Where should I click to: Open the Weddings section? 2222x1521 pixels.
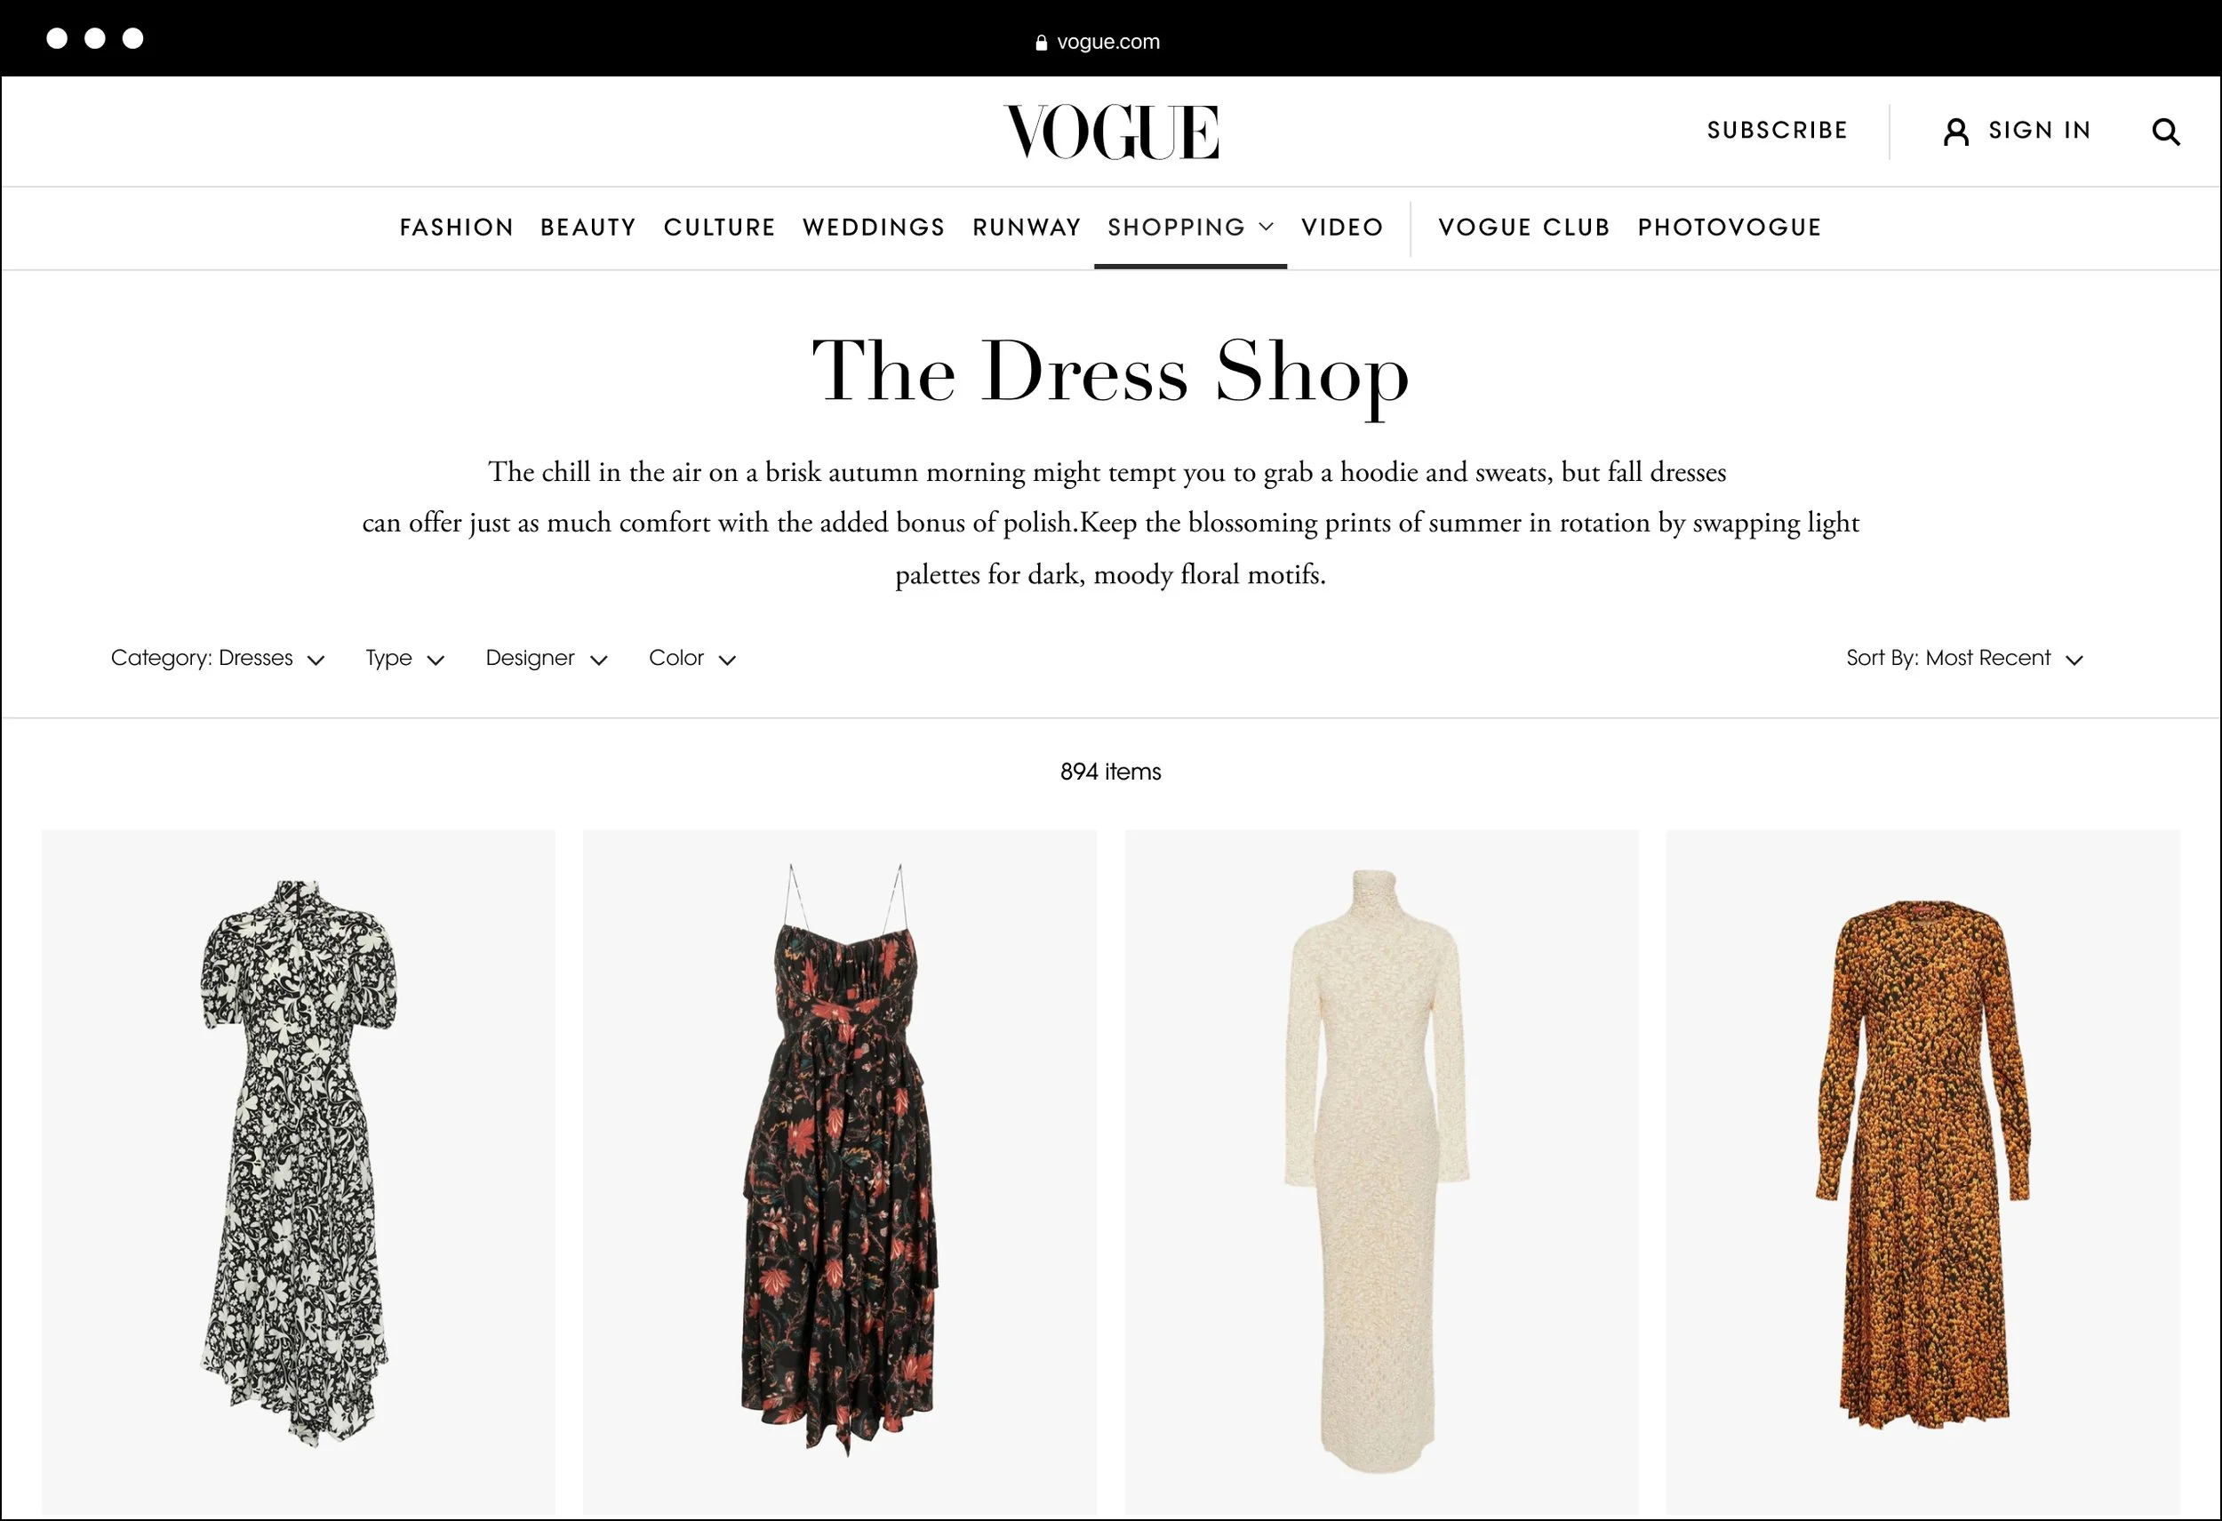pos(874,228)
